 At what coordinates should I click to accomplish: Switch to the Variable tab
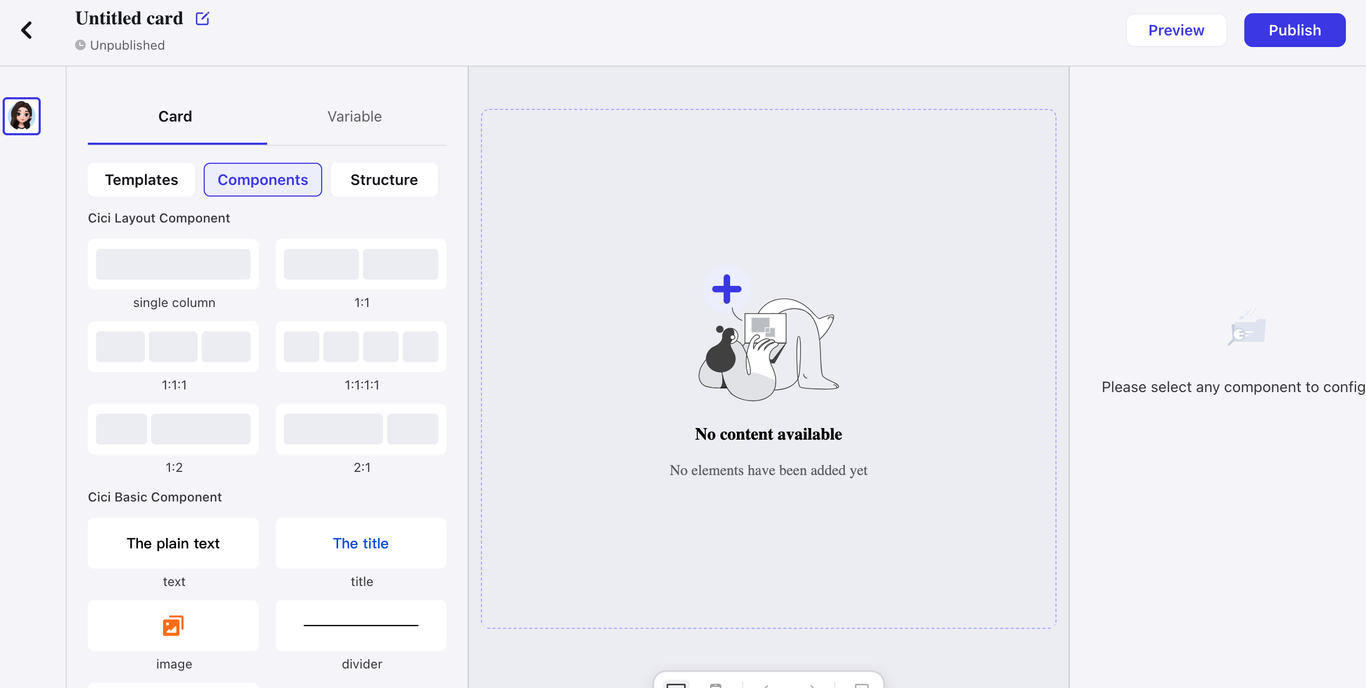(355, 116)
